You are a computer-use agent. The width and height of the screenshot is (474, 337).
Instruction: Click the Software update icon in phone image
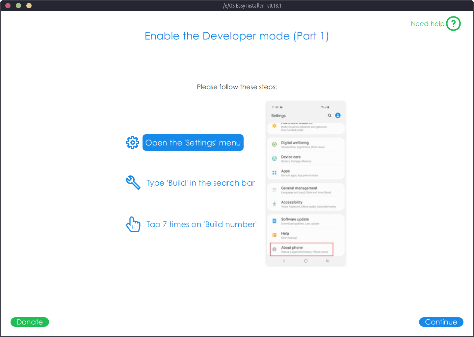274,221
